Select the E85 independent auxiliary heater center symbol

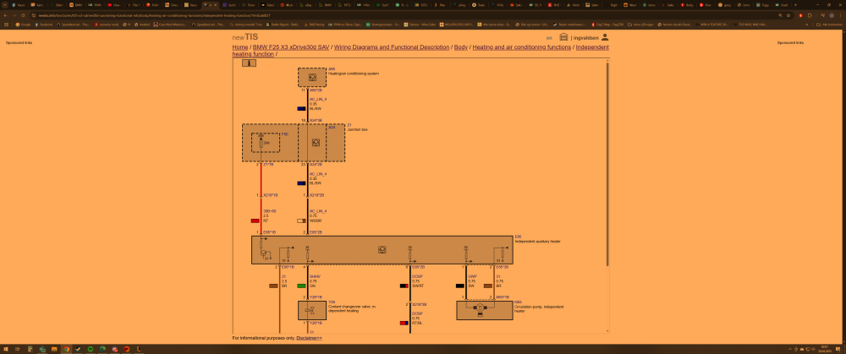(x=382, y=250)
